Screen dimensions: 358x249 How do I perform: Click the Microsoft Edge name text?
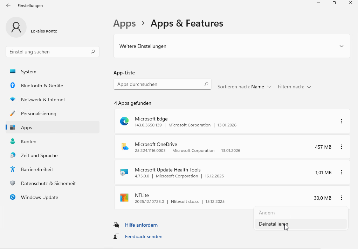click(151, 119)
